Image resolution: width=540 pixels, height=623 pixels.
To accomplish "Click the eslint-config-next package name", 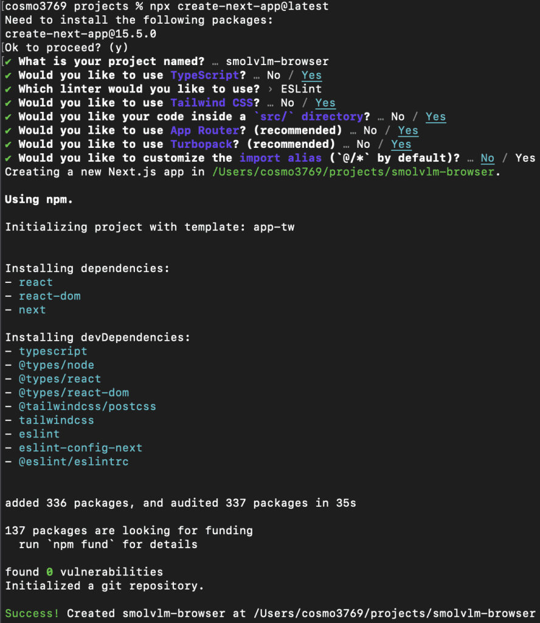I will [x=81, y=448].
